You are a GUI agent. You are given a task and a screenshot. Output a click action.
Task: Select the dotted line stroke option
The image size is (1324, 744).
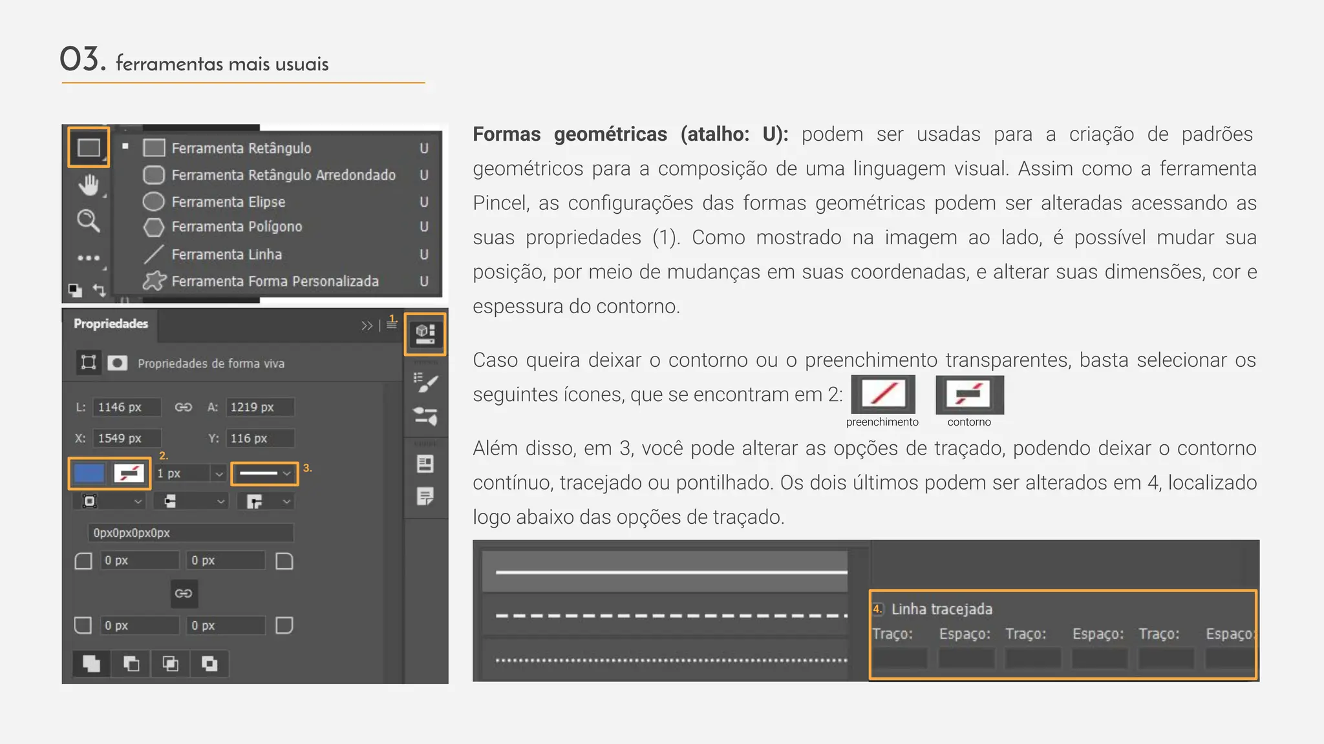(665, 660)
